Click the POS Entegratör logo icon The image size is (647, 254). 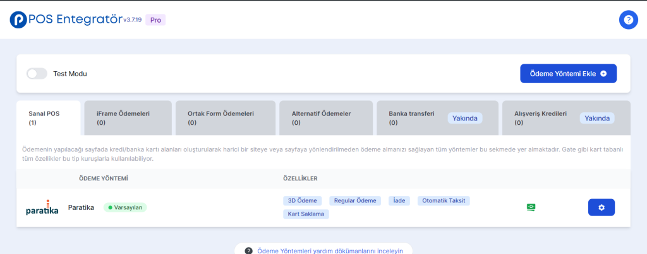[18, 20]
